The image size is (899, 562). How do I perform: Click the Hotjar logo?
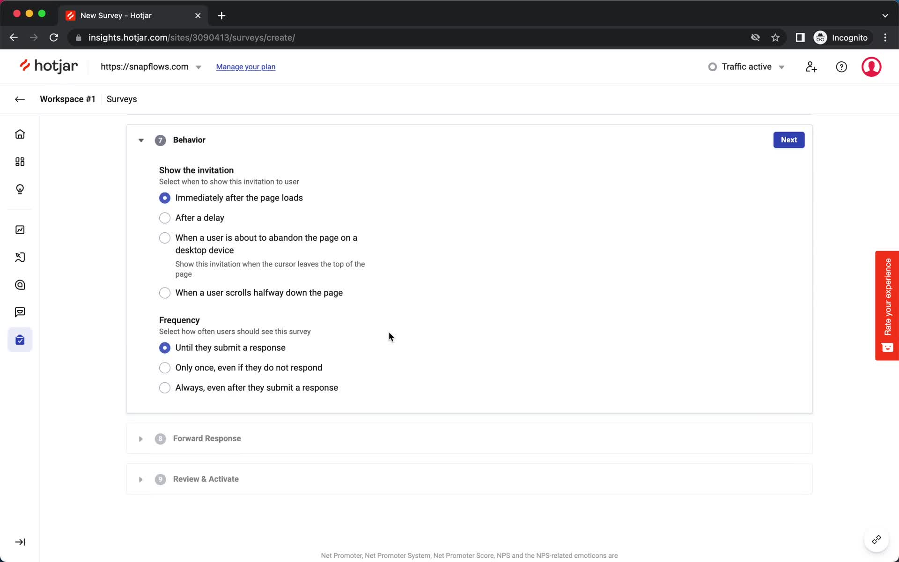[x=49, y=67]
